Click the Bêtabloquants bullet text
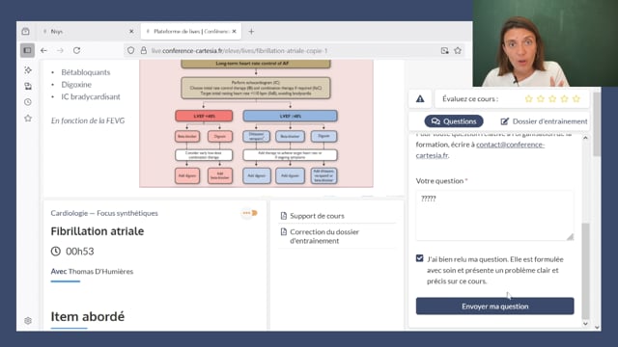The width and height of the screenshot is (618, 347). tap(86, 72)
